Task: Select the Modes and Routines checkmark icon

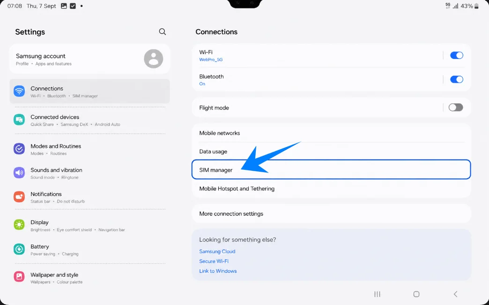Action: point(19,149)
